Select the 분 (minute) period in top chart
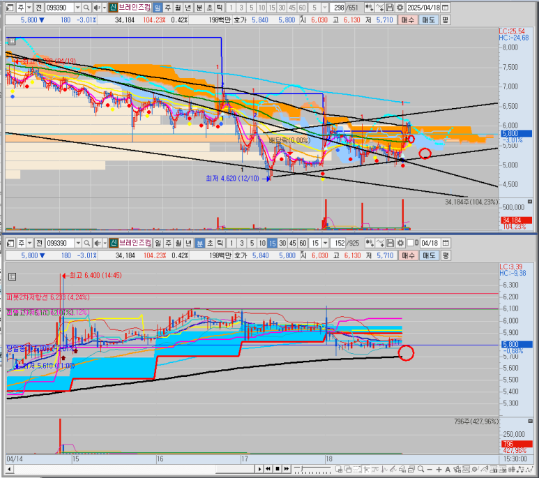 click(199, 8)
